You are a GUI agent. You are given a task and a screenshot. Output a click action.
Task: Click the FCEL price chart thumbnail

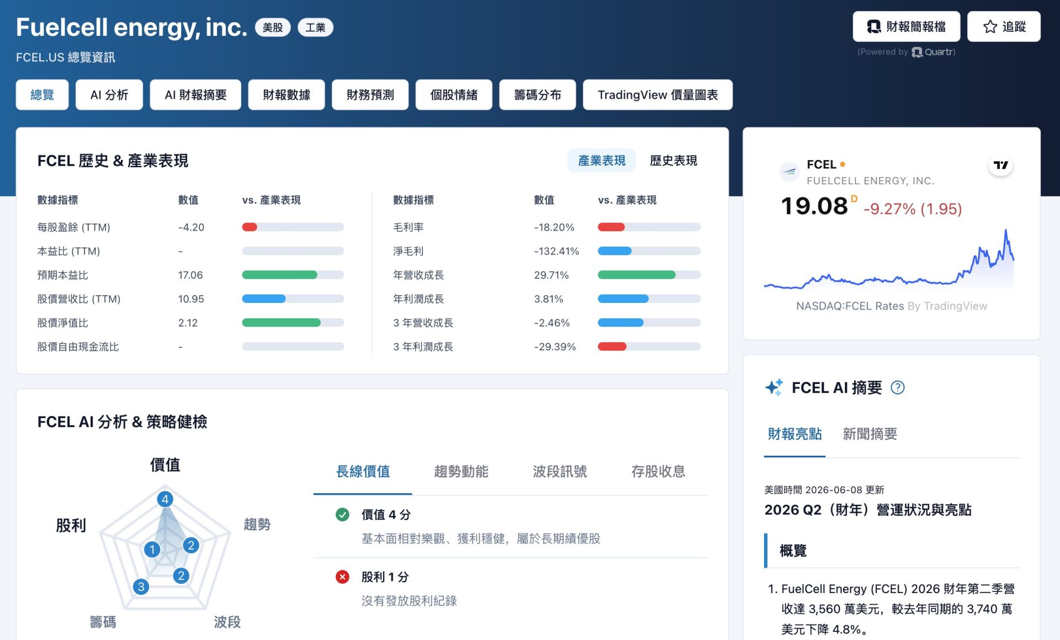tap(889, 259)
